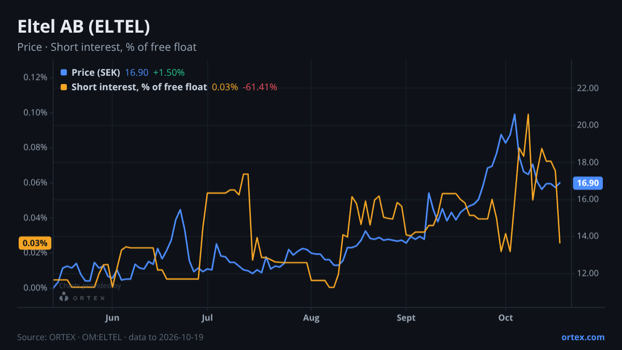622x350 pixels.
Task: Click the 14.00 right axis label
Action: (x=588, y=236)
